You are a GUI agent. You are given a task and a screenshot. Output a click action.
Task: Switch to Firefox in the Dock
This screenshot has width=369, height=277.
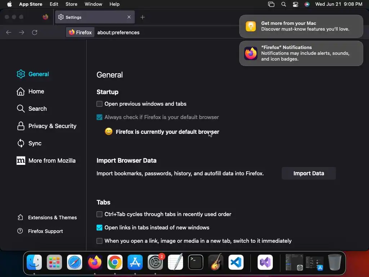tap(95, 262)
